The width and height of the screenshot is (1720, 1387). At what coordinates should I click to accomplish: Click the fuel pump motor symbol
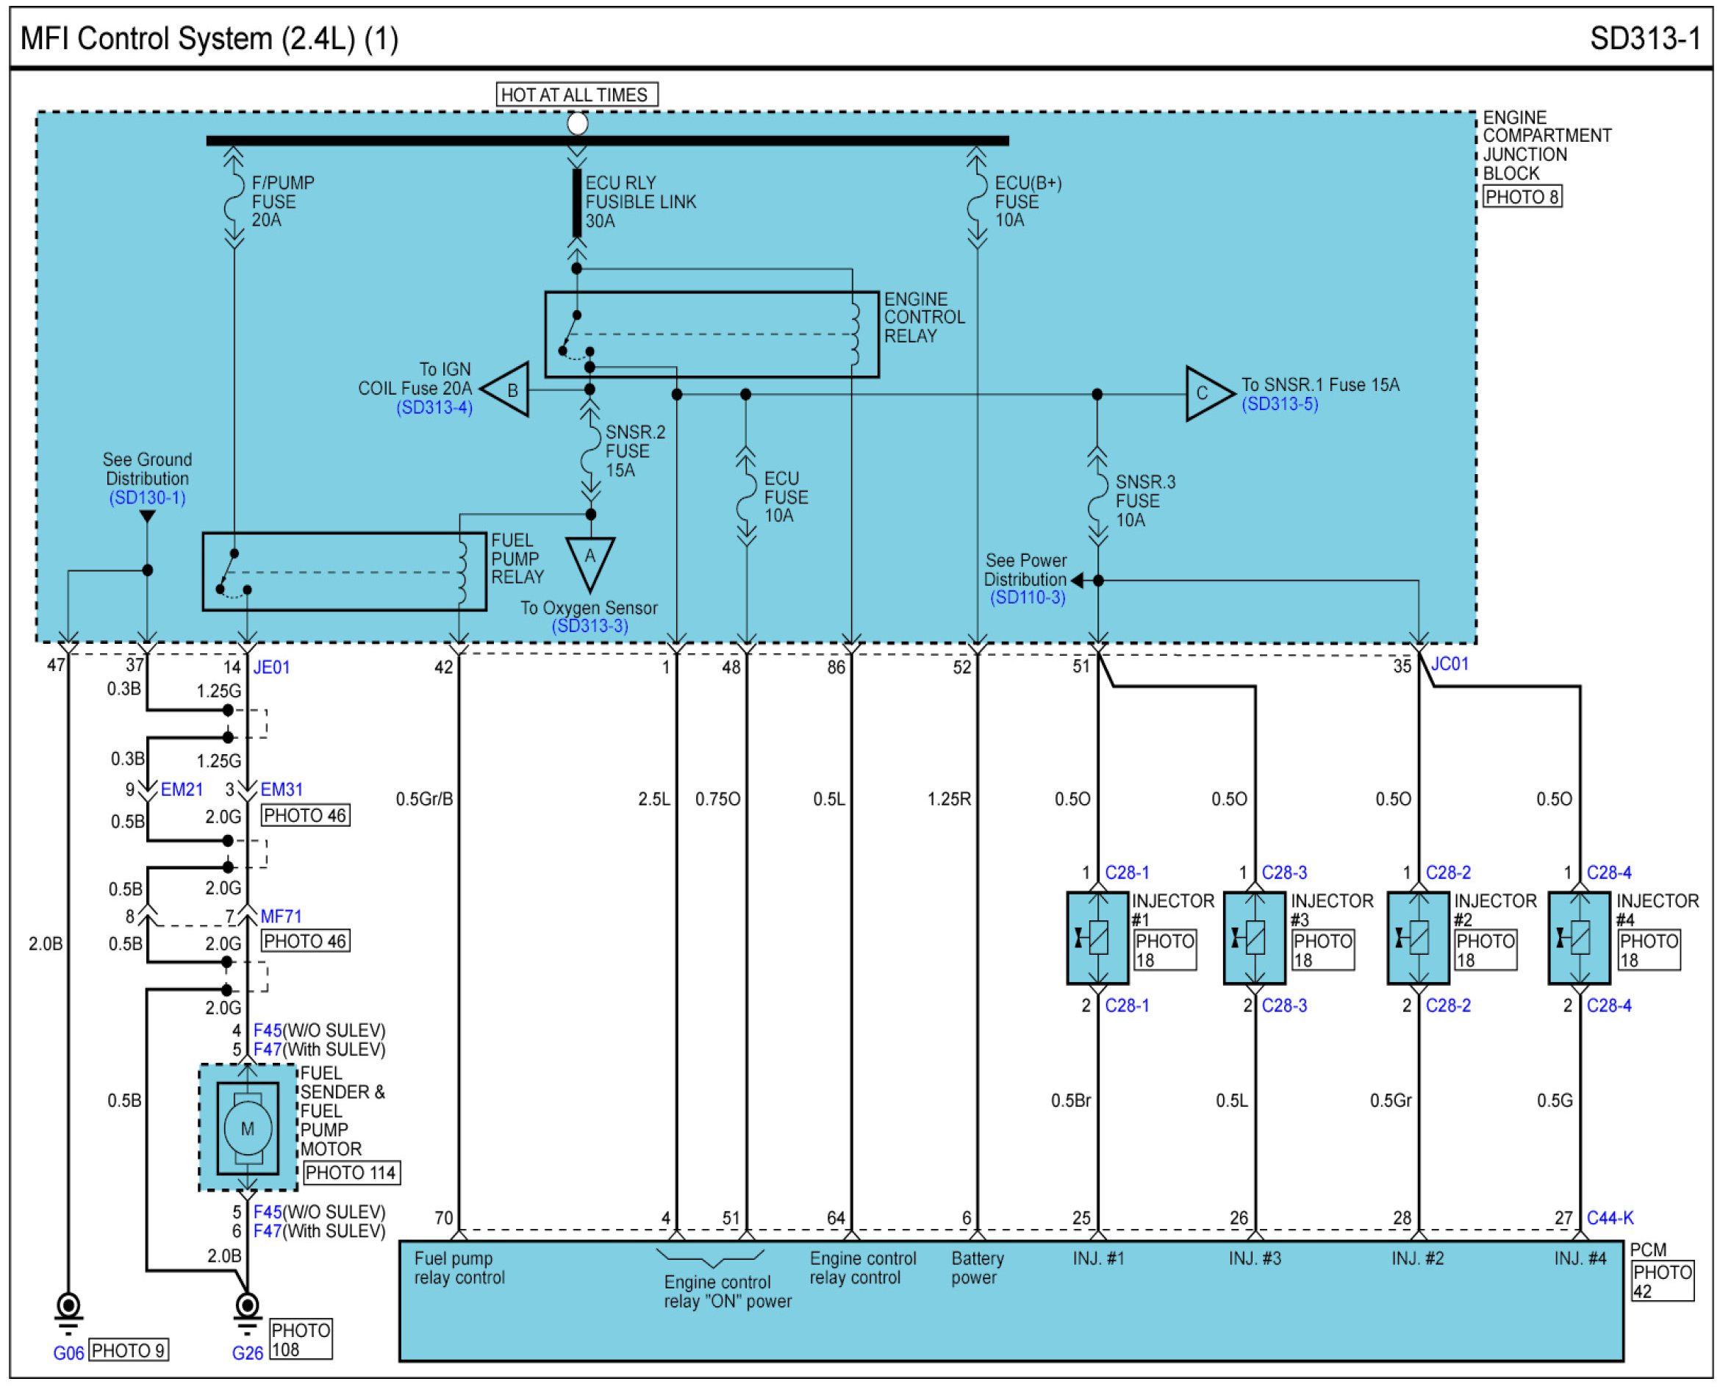click(248, 1128)
